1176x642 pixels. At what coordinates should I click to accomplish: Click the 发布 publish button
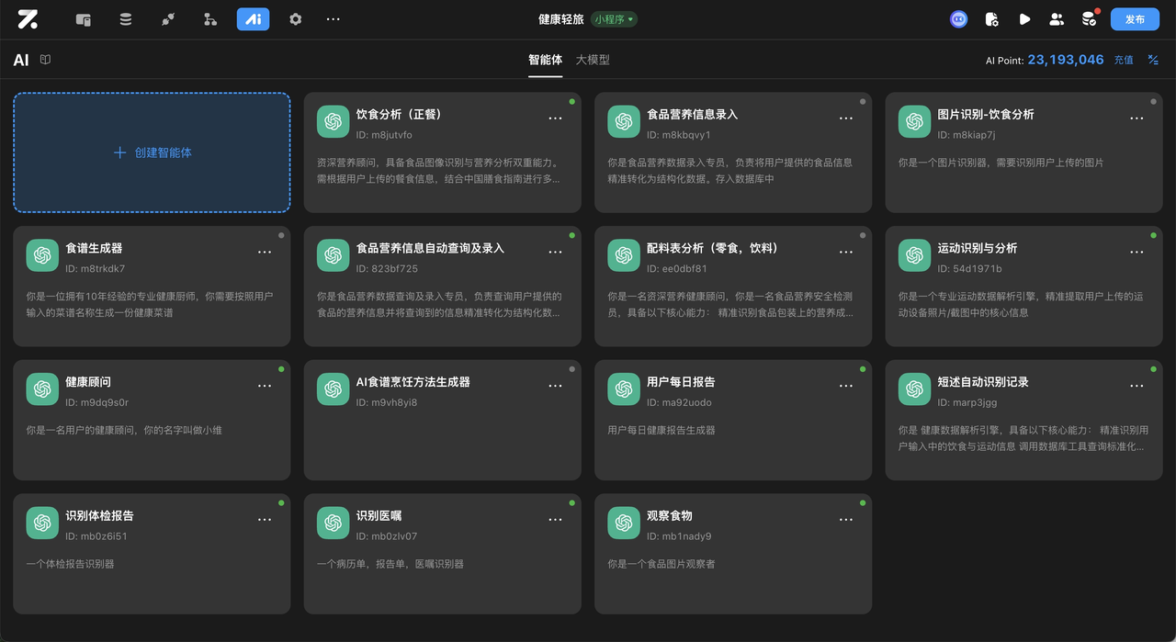(1135, 19)
